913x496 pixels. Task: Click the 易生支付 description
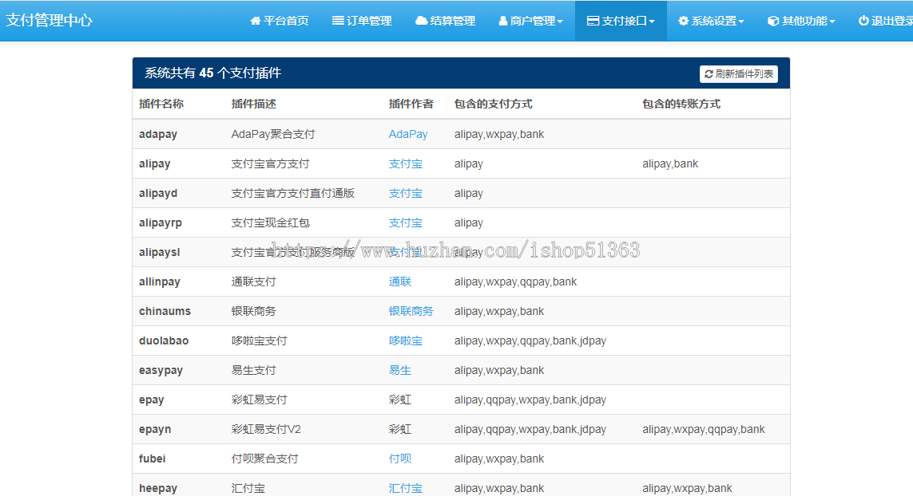click(x=253, y=370)
